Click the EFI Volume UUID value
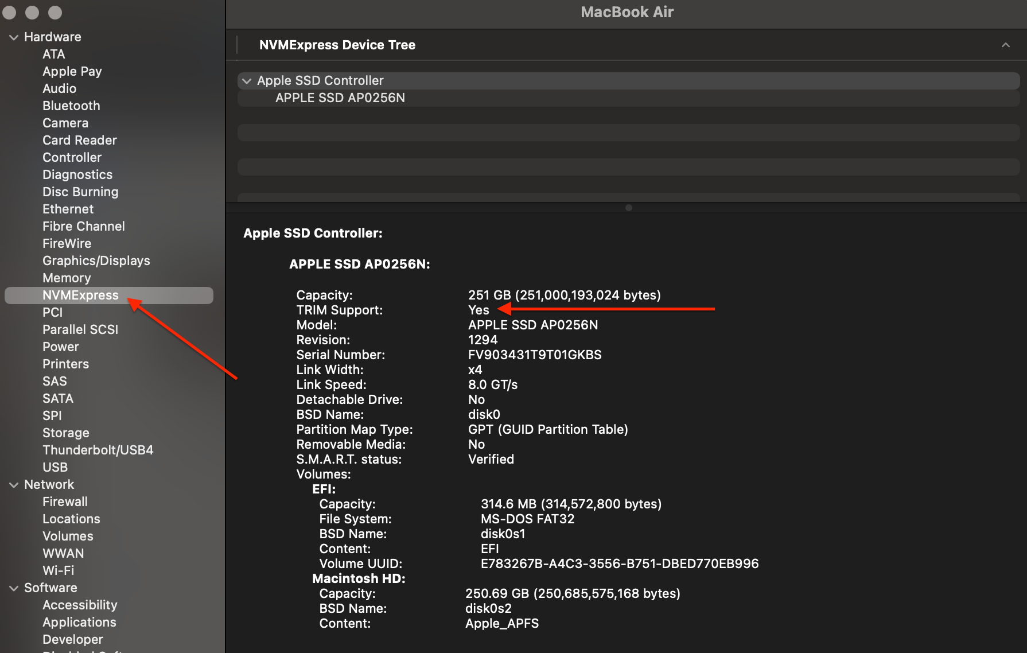 coord(620,563)
